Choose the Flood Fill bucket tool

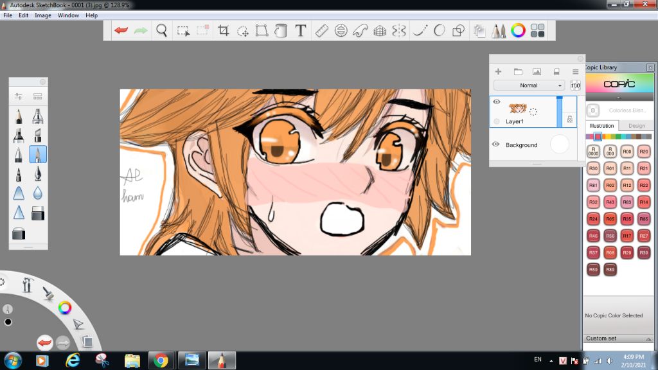(x=281, y=30)
